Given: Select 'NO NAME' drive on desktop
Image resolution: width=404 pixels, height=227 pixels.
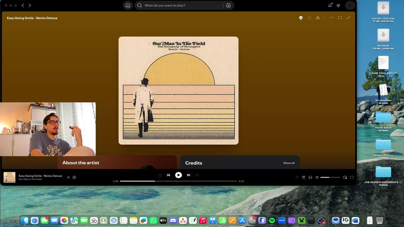Looking at the screenshot, I should (x=383, y=38).
